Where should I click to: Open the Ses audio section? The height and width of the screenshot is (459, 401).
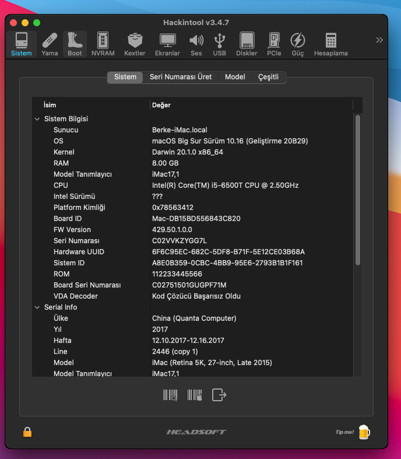[x=196, y=44]
